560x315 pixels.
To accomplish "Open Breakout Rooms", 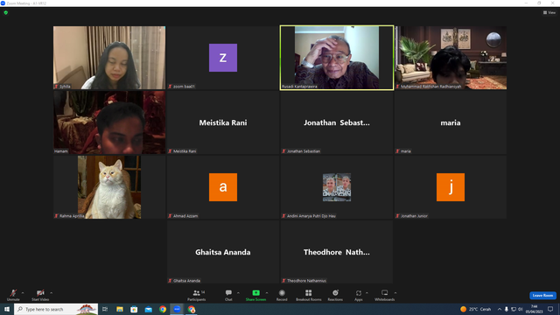I will [x=309, y=295].
